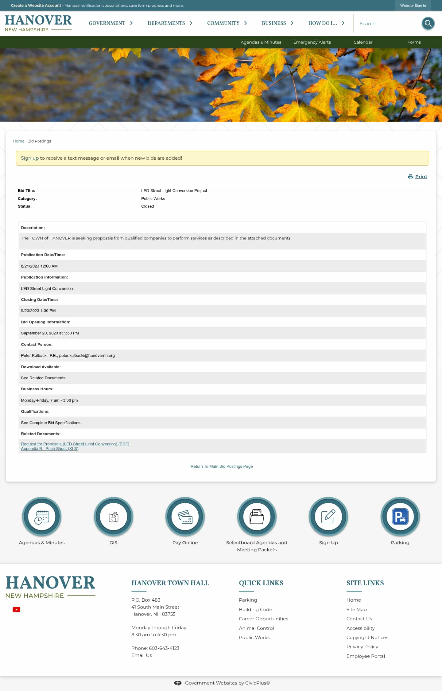Follow the Home breadcrumb link

point(18,141)
